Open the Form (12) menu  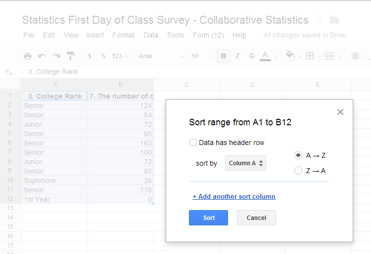[208, 35]
